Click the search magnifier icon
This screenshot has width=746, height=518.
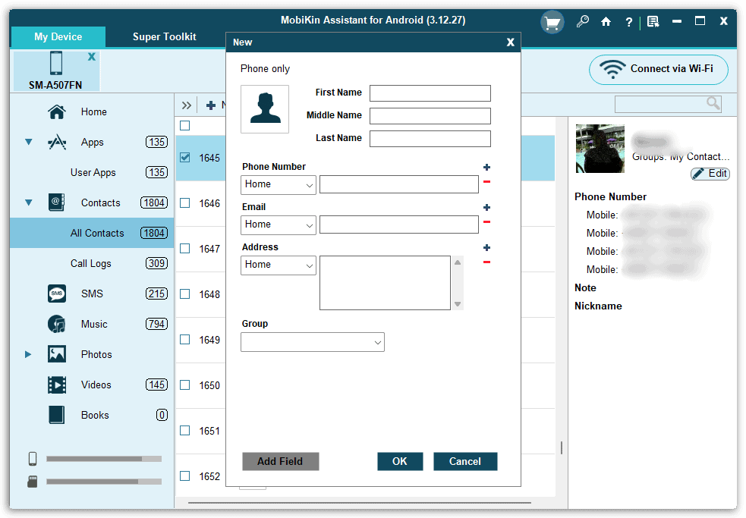(x=713, y=103)
